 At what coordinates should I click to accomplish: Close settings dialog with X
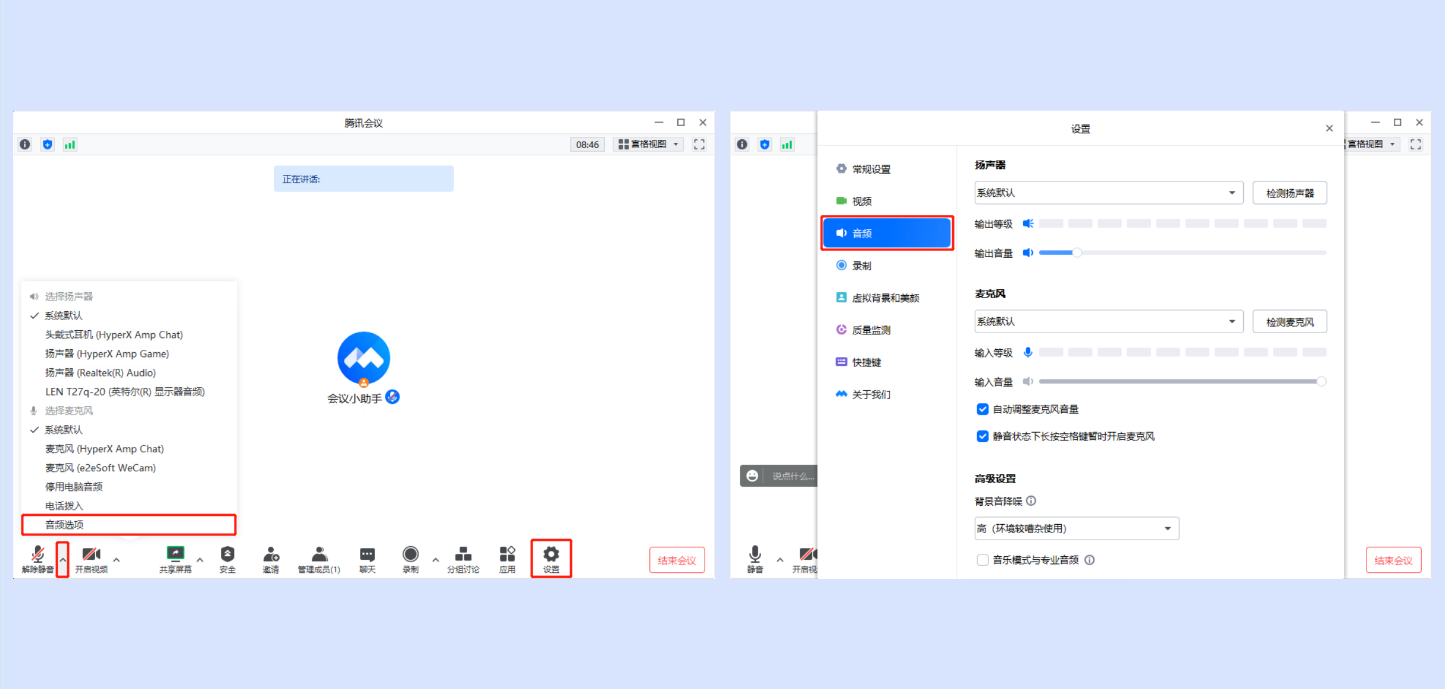(1329, 129)
